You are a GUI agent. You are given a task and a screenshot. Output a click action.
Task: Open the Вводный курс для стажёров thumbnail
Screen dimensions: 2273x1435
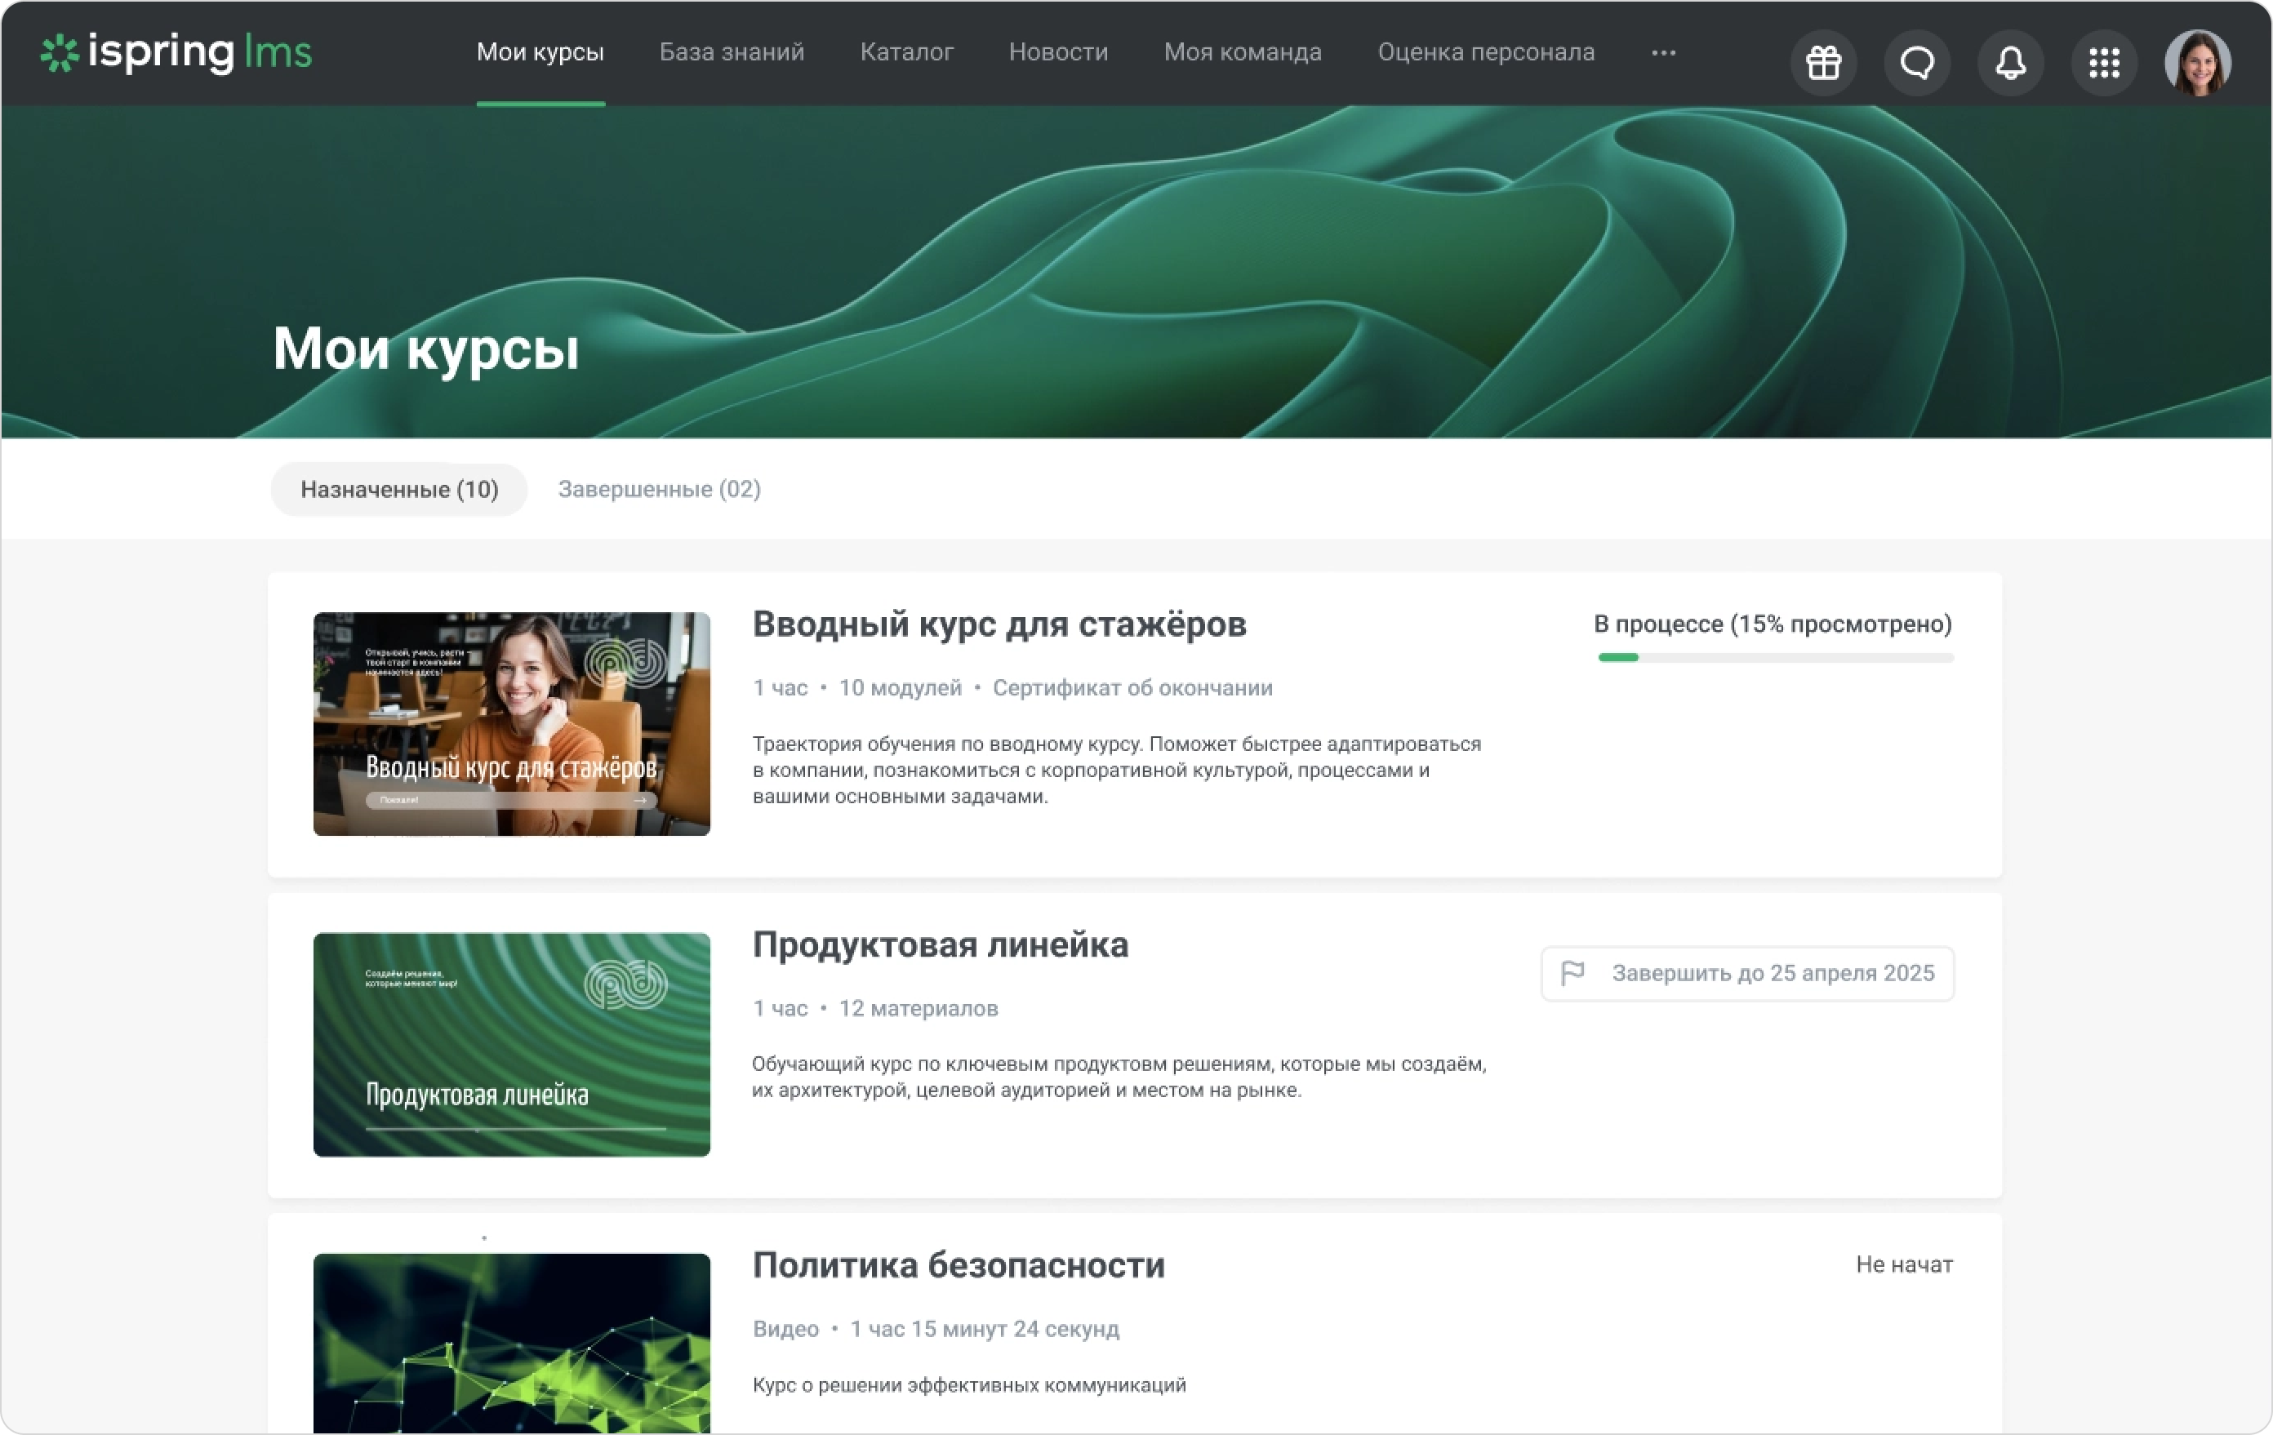pyautogui.click(x=512, y=725)
